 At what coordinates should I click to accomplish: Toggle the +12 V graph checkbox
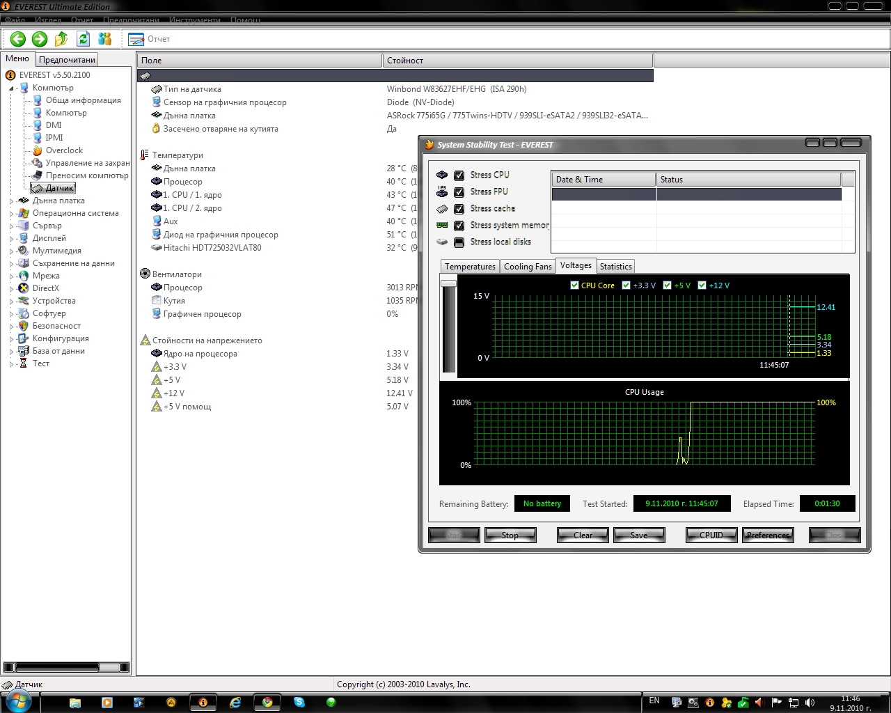(702, 285)
